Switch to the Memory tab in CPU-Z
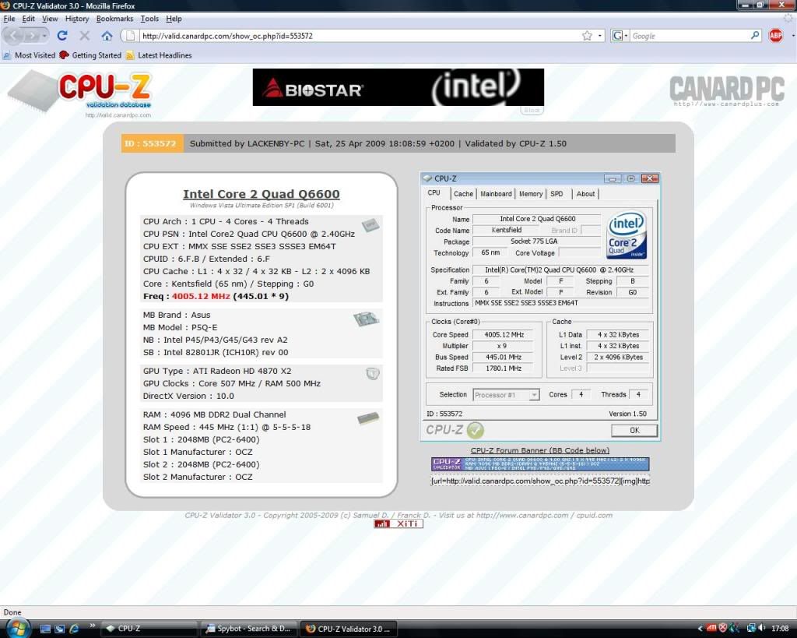Viewport: 797px width, 638px height. pos(531,194)
